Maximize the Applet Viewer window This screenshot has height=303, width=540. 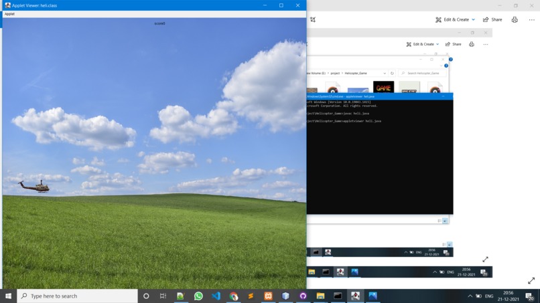[x=281, y=5]
